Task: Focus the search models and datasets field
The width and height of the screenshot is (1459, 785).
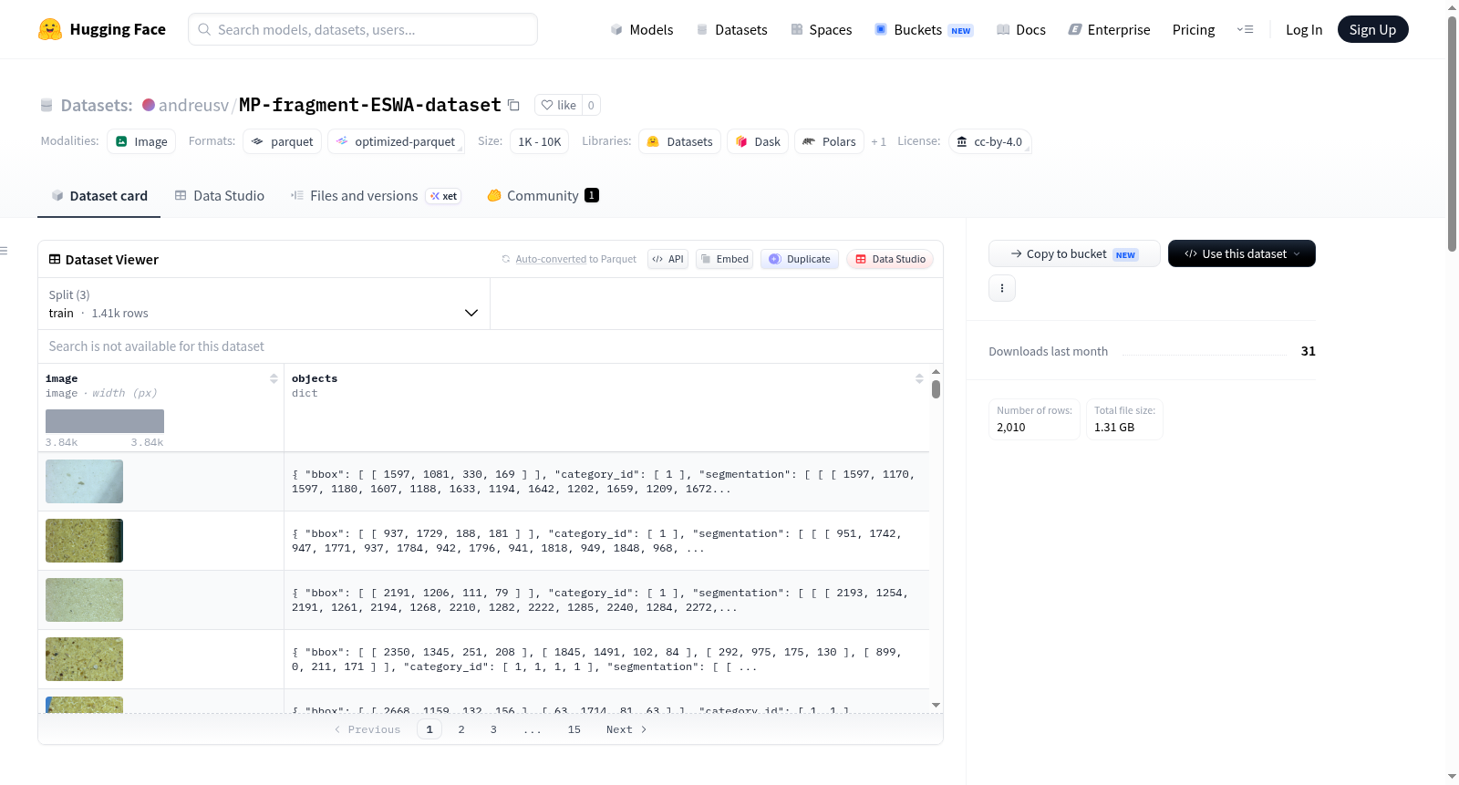Action: coord(363,29)
